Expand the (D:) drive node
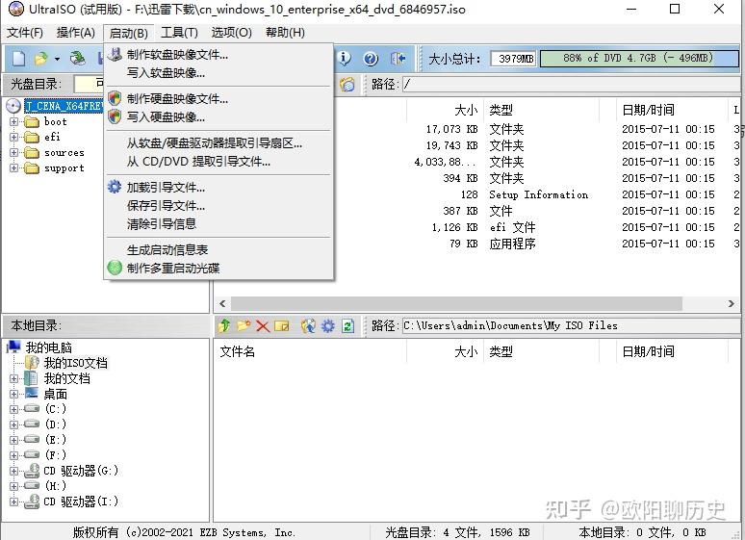This screenshot has width=745, height=540. pos(13,424)
